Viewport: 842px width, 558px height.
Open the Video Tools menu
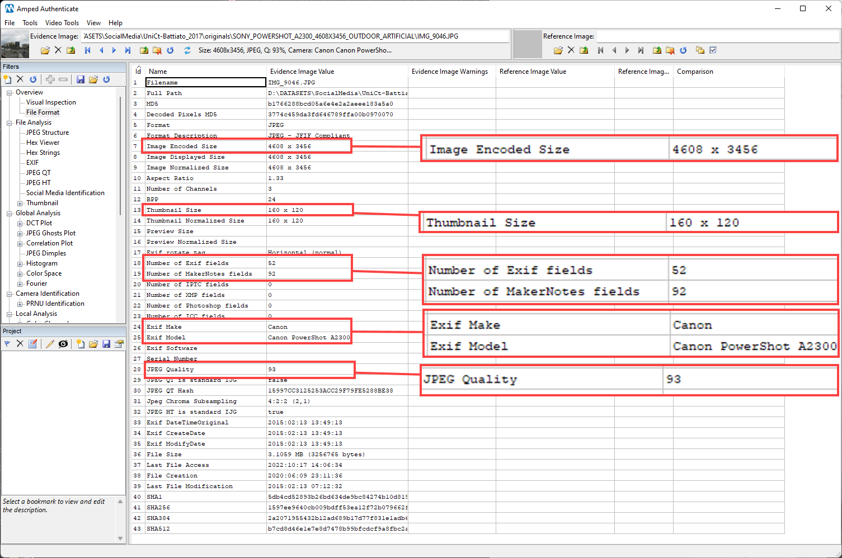point(62,23)
